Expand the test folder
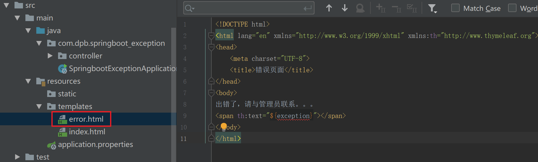The image size is (538, 162). (18, 157)
